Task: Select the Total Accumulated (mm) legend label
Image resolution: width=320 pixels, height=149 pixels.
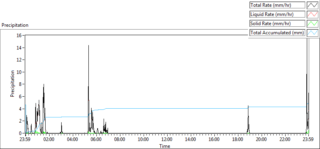Action: (x=277, y=33)
